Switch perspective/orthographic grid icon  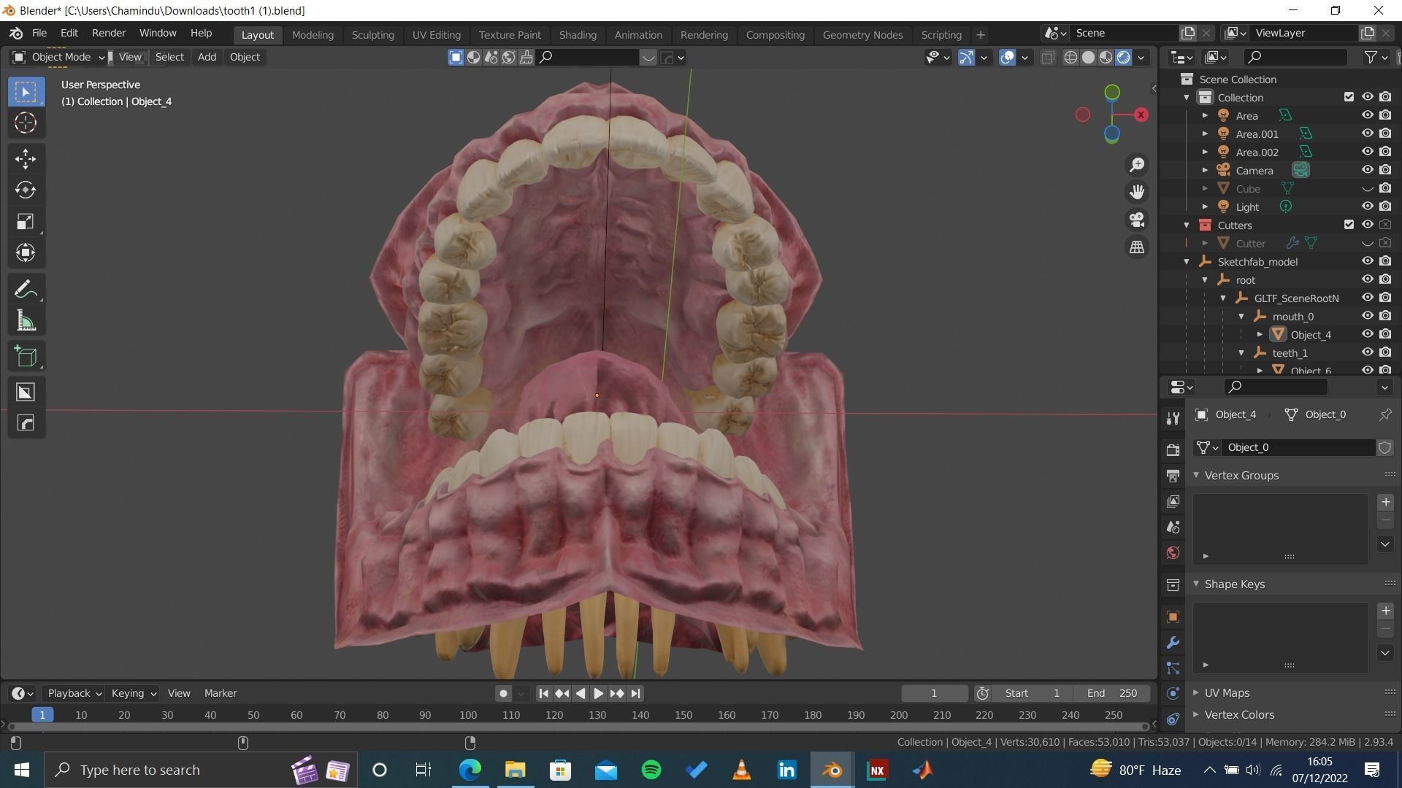click(x=1137, y=247)
